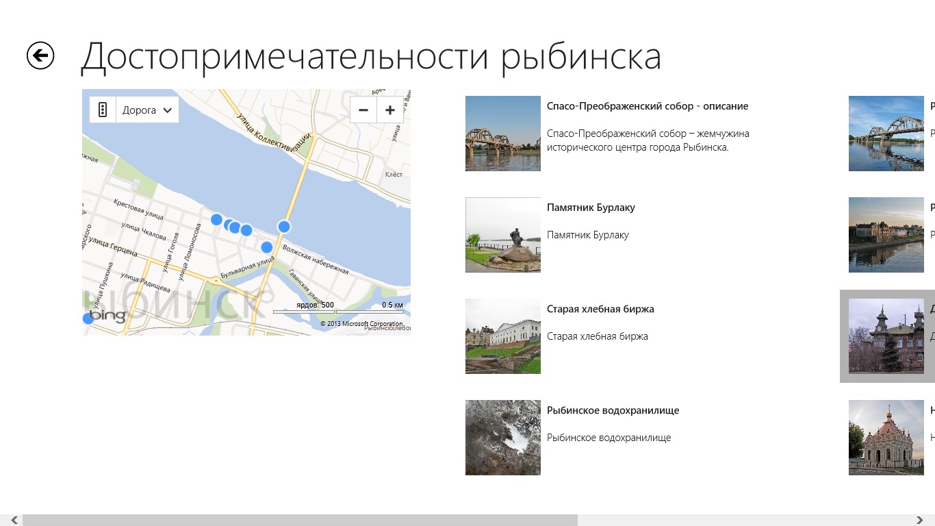935x526 pixels.
Task: Click the Бульварная улица map label
Action: coord(247,268)
